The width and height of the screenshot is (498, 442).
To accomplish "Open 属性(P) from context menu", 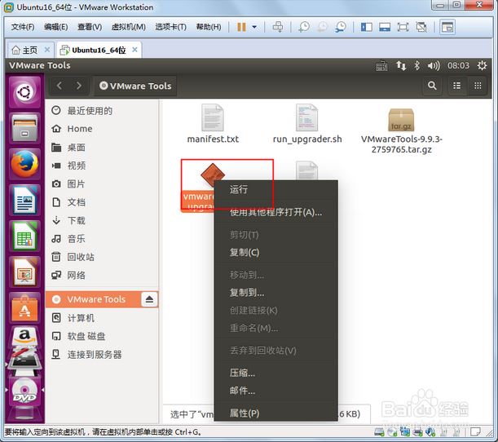I will click(x=275, y=413).
